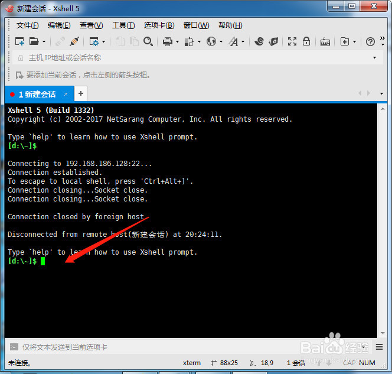Screen dimensions: 392x374
Task: Click the terminal prompt line [d:\~]$
Action: [x=22, y=261]
